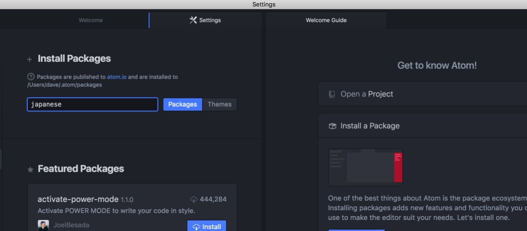Screen dimensions: 527x231
Task: Click the plus icon beside Install Packages
Action: tap(30, 60)
